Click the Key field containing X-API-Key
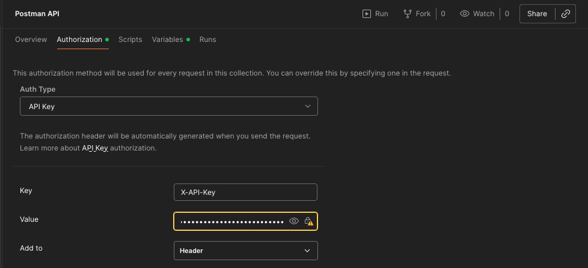Image resolution: width=588 pixels, height=268 pixels. [245, 192]
